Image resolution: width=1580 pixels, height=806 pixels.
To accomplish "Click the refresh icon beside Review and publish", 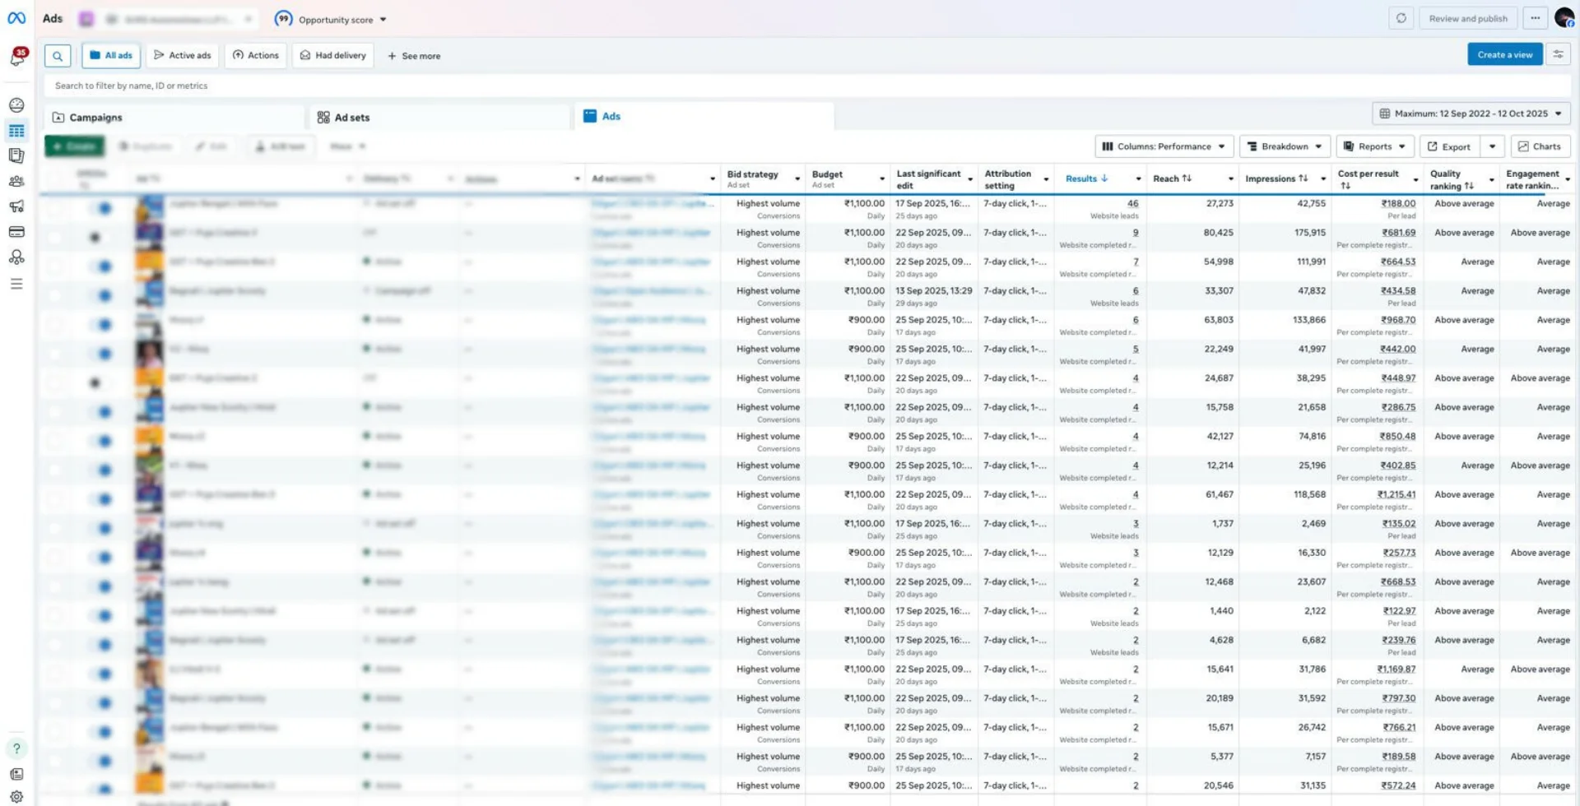I will [1401, 18].
